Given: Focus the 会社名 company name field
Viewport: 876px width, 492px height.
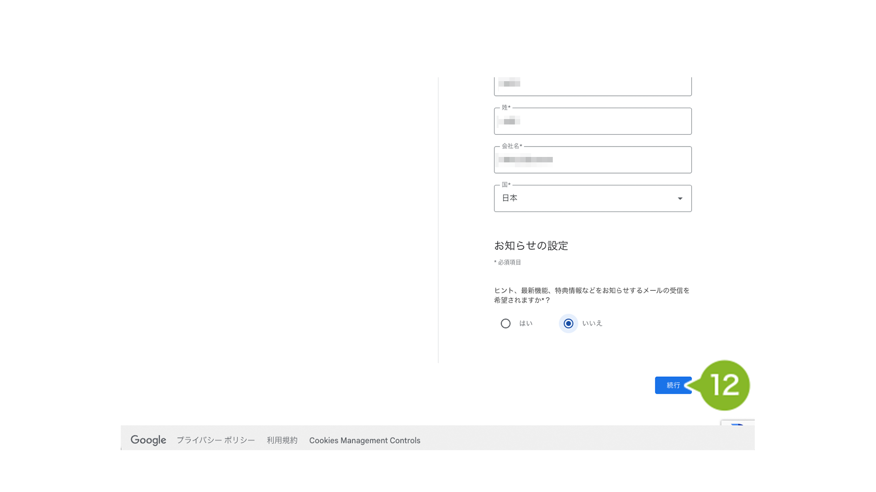Looking at the screenshot, I should [x=593, y=159].
